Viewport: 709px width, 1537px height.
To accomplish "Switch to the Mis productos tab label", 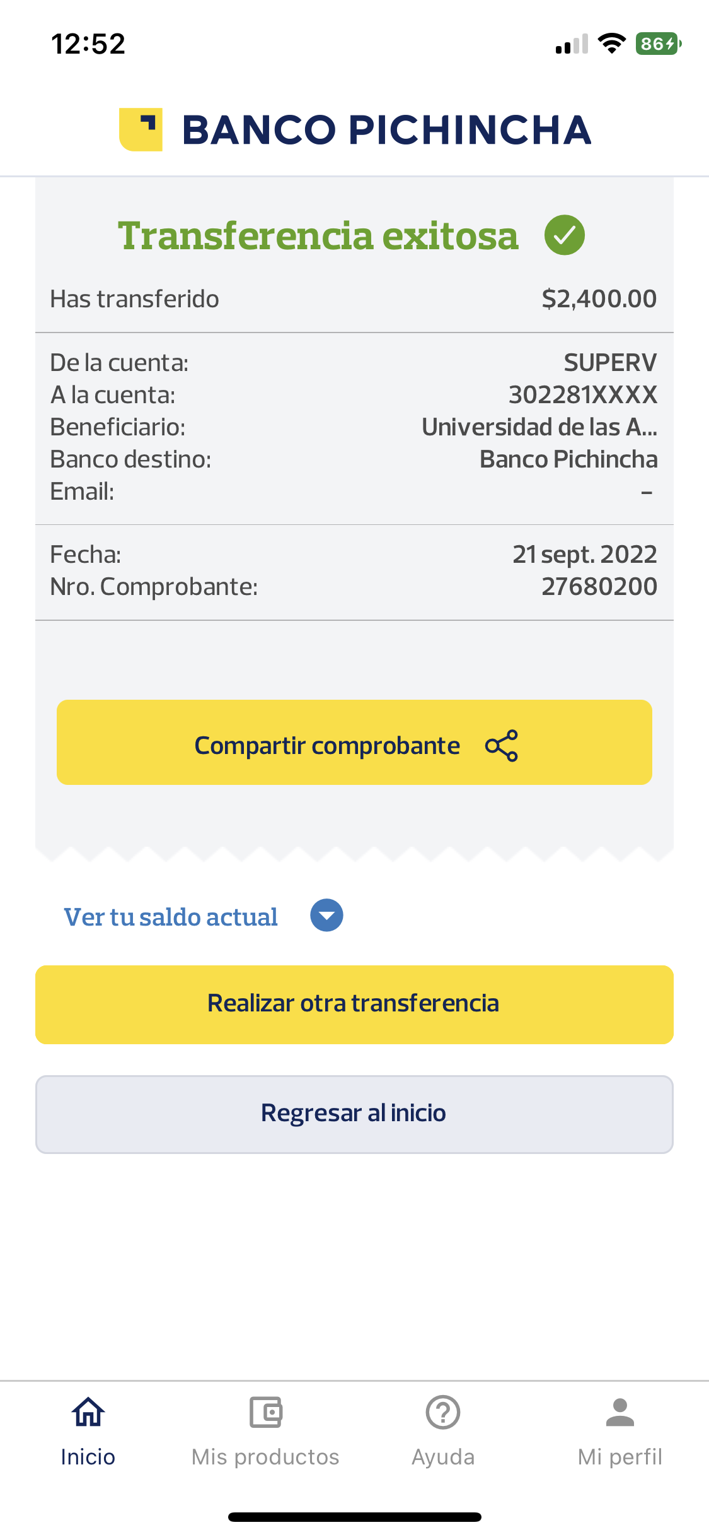I will (265, 1457).
